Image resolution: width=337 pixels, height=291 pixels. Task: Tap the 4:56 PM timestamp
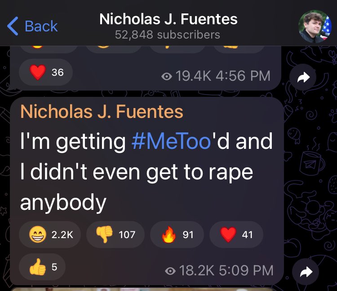[x=243, y=76]
